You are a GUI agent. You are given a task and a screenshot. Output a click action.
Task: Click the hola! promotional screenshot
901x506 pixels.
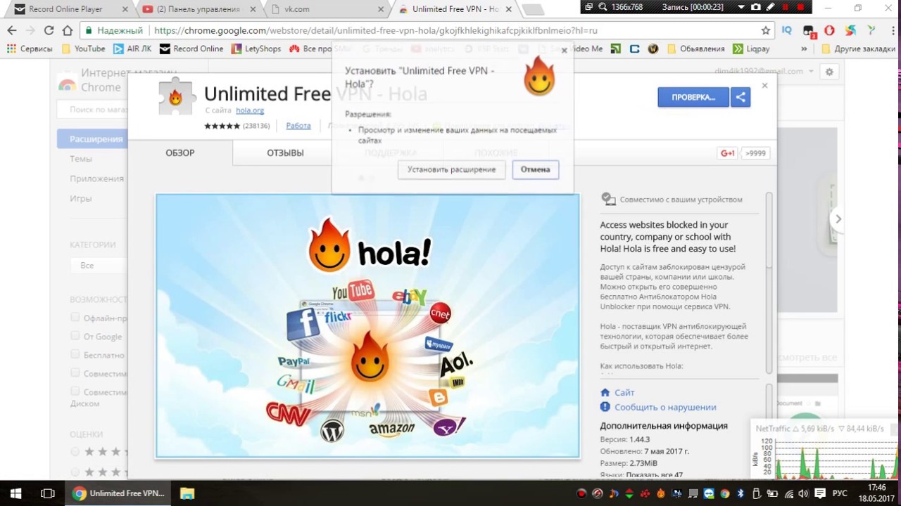click(x=367, y=326)
